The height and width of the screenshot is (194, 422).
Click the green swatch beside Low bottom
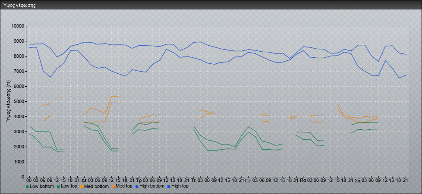pyautogui.click(x=27, y=186)
